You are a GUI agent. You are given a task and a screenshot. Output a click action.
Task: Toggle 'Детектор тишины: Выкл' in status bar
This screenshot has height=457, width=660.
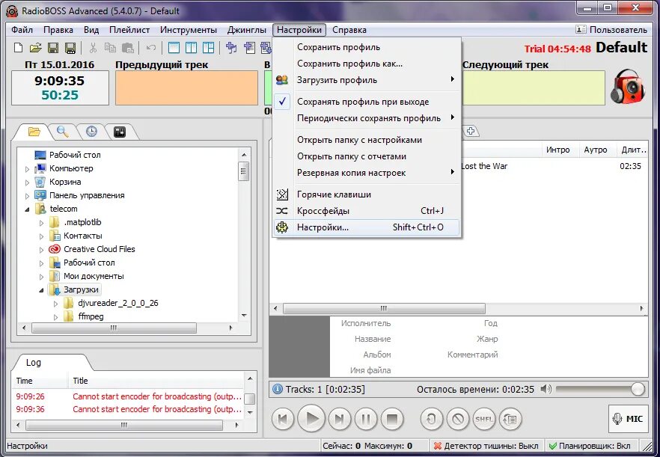[x=486, y=446]
